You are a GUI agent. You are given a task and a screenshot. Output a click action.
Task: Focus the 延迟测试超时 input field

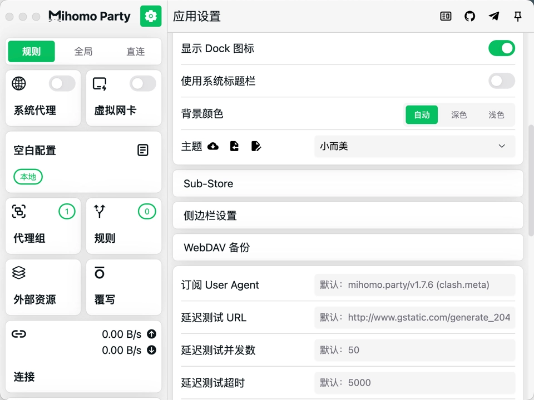click(414, 383)
